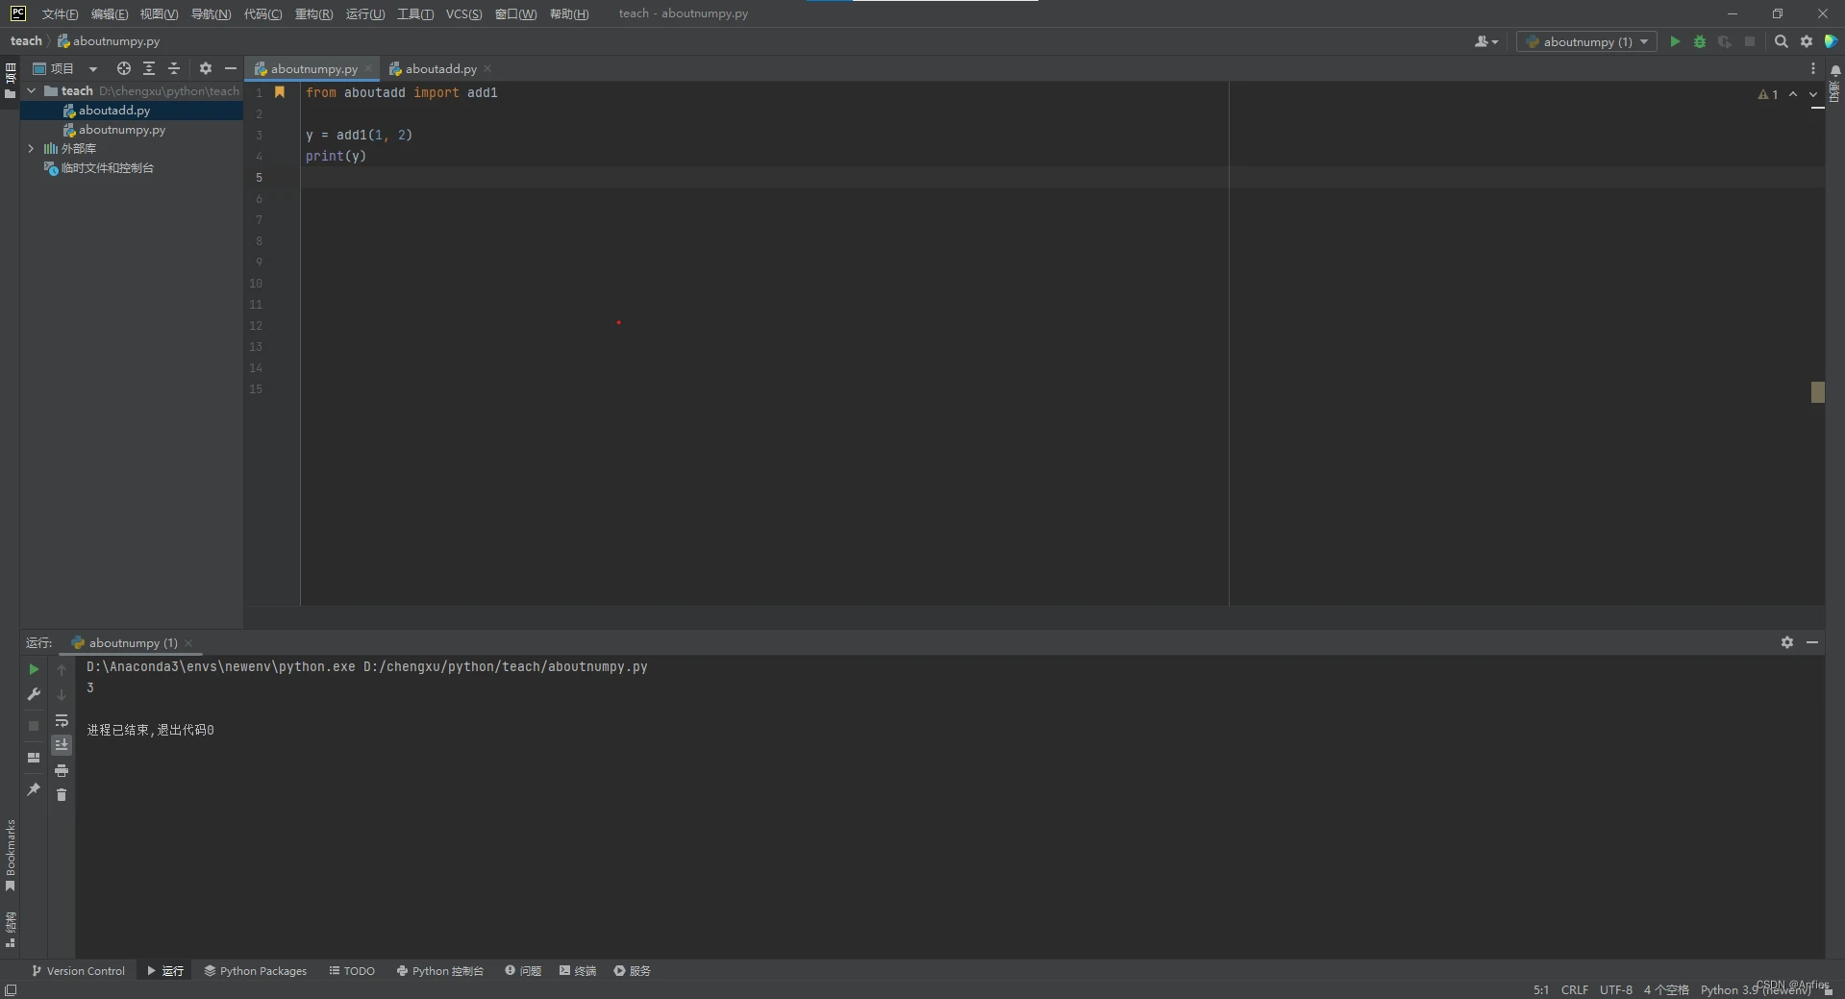This screenshot has width=1845, height=999.
Task: Toggle scroll to end in run console
Action: click(x=62, y=745)
